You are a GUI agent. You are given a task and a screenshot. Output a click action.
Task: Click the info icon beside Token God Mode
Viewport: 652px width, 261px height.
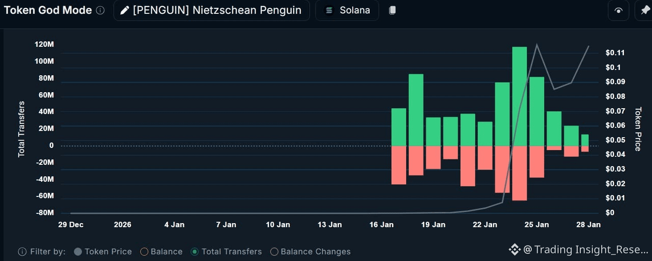click(x=101, y=10)
